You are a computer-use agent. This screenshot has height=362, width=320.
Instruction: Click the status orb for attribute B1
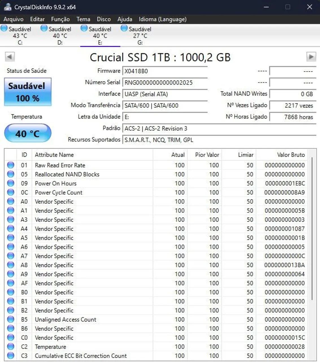pyautogui.click(x=11, y=301)
